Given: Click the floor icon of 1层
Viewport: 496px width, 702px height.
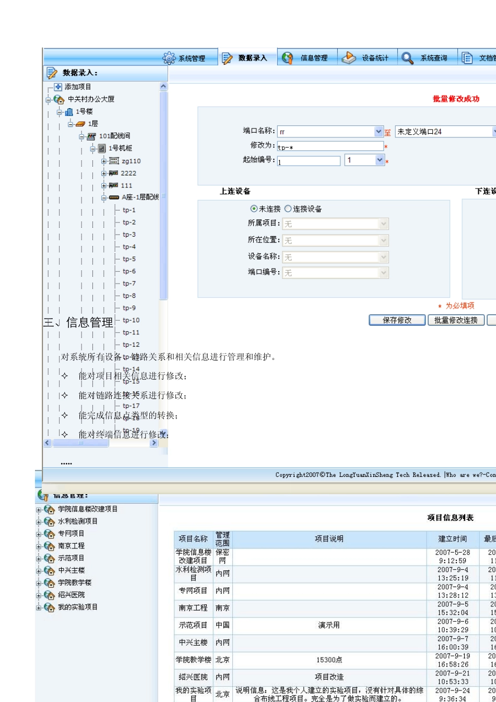Looking at the screenshot, I should click(80, 124).
